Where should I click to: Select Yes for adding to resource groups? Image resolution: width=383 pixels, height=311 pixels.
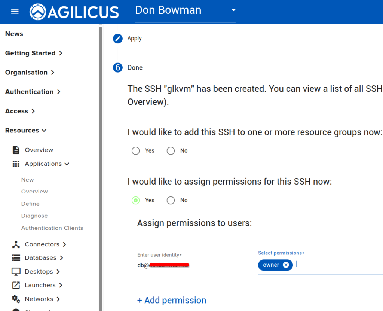coord(136,151)
